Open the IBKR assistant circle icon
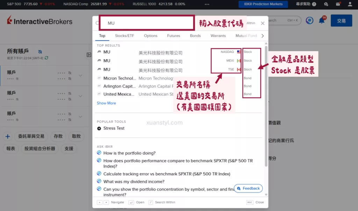This screenshot has height=211, width=358. pyautogui.click(x=310, y=21)
